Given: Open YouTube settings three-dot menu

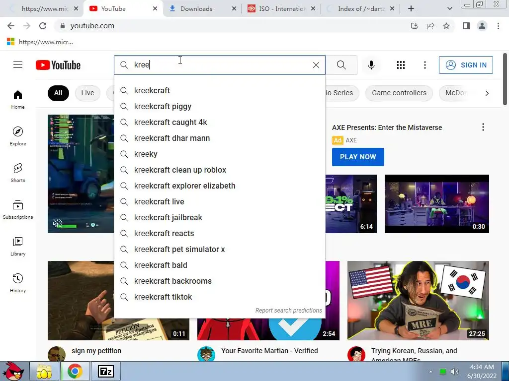Looking at the screenshot, I should (x=424, y=65).
